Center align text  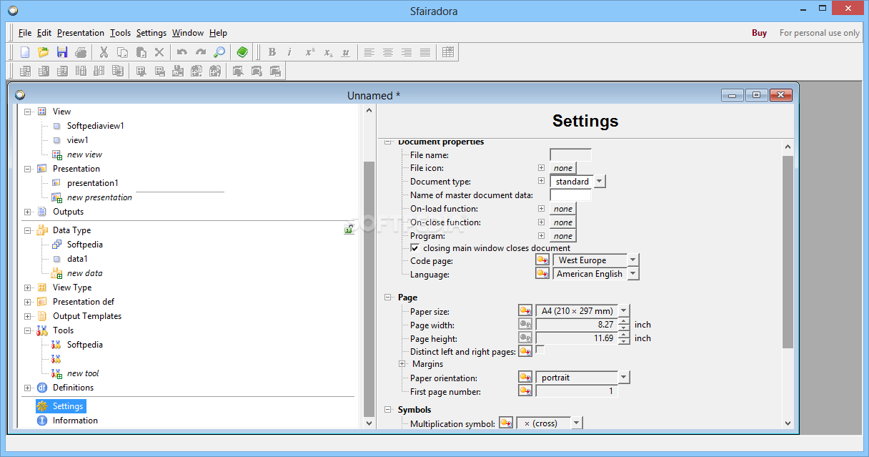click(388, 52)
